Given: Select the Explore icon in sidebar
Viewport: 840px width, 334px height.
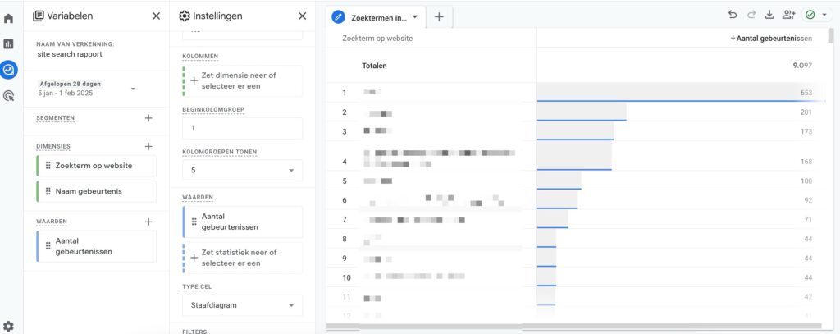Looking at the screenshot, I should pyautogui.click(x=8, y=69).
